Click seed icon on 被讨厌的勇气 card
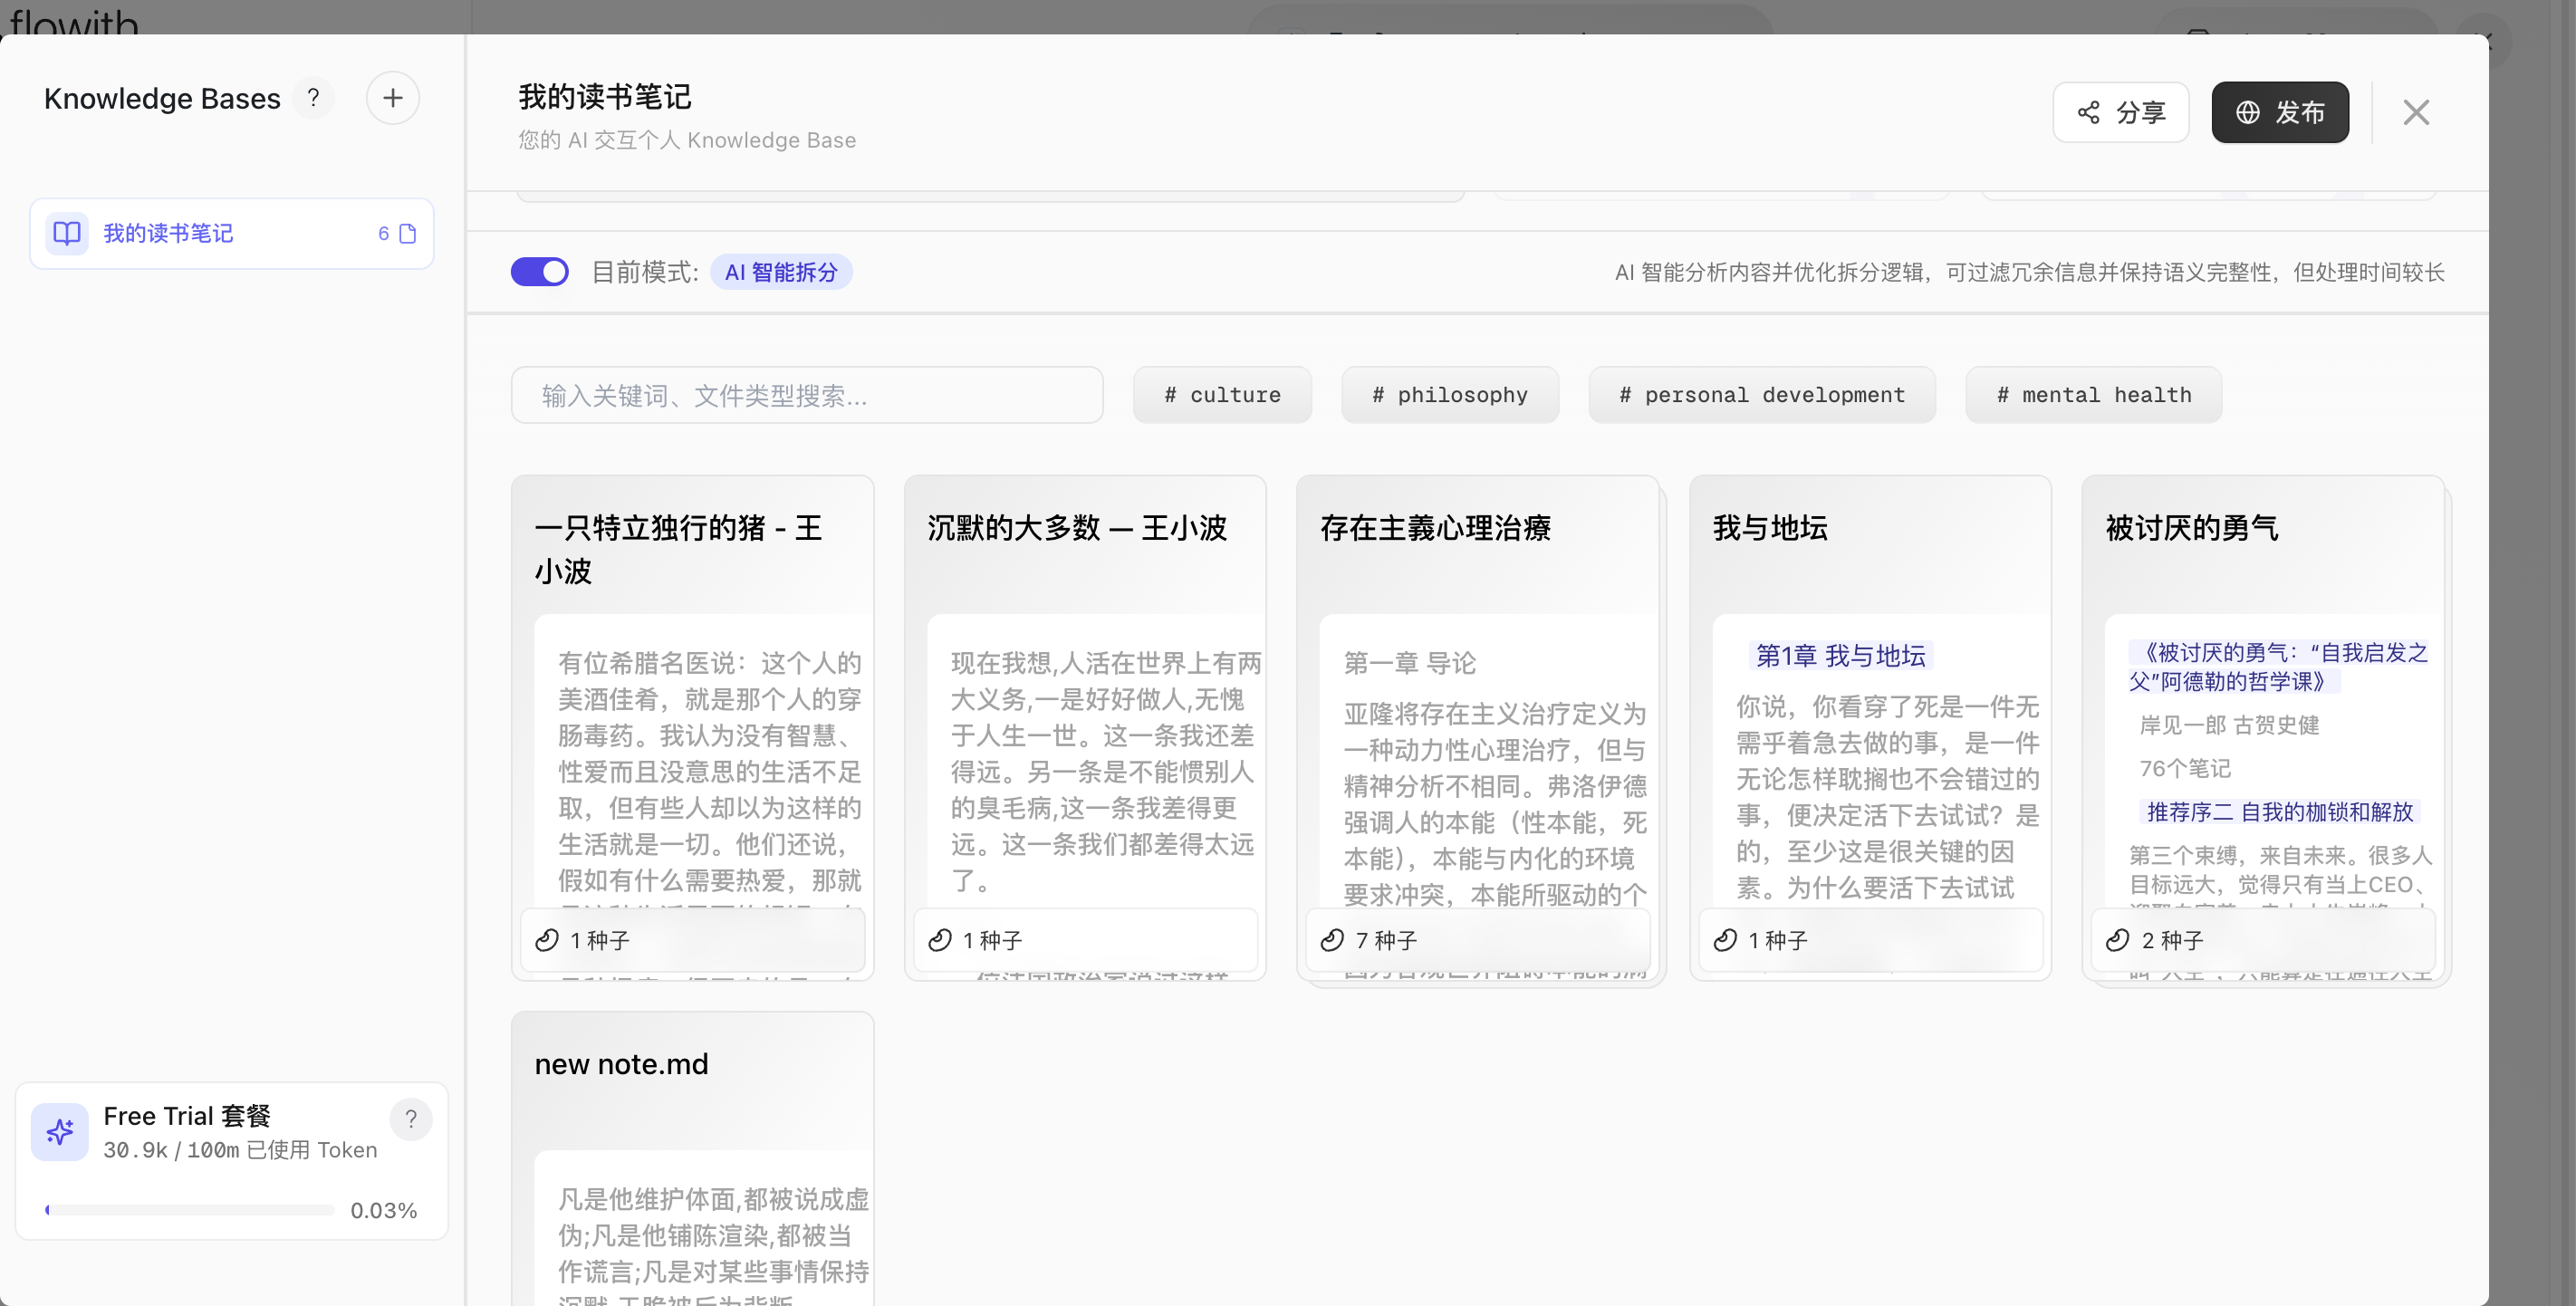This screenshot has height=1306, width=2576. pos(2117,940)
